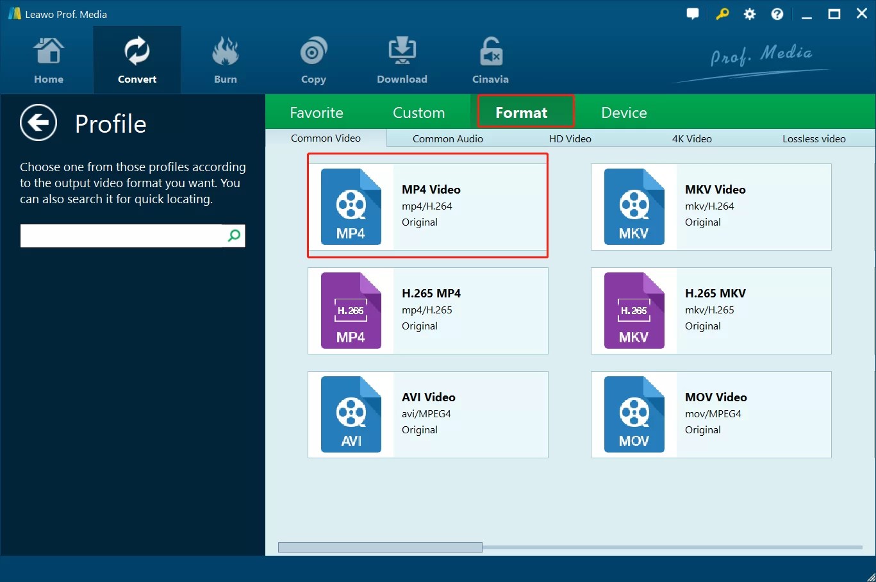Open the Copy module
The image size is (876, 582).
tap(313, 60)
